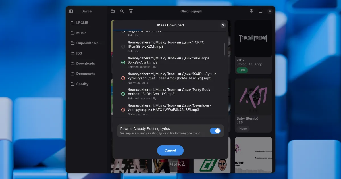Close the Mass Download dialog

pyautogui.click(x=223, y=25)
